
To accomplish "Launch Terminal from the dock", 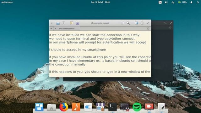I will click(112, 107).
